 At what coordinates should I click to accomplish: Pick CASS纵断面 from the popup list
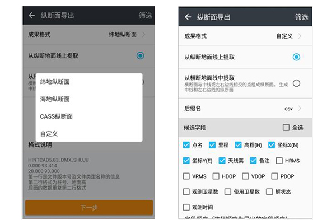[x=56, y=116]
